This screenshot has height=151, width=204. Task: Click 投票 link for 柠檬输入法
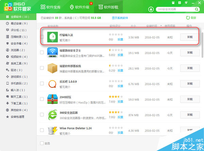[120, 40]
